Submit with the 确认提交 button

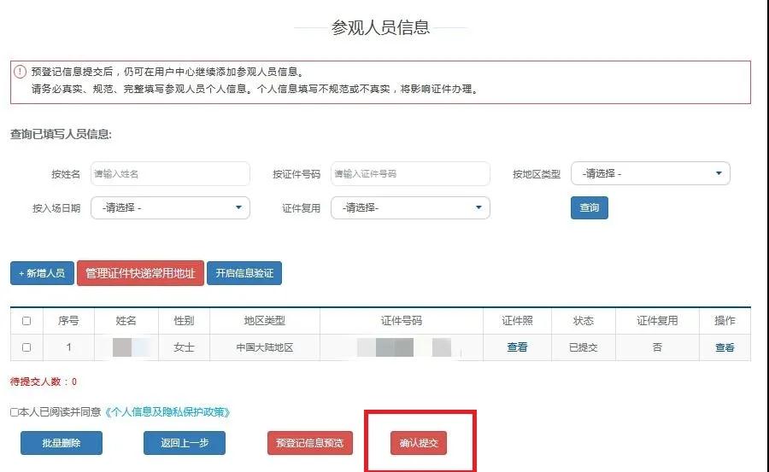(x=418, y=444)
